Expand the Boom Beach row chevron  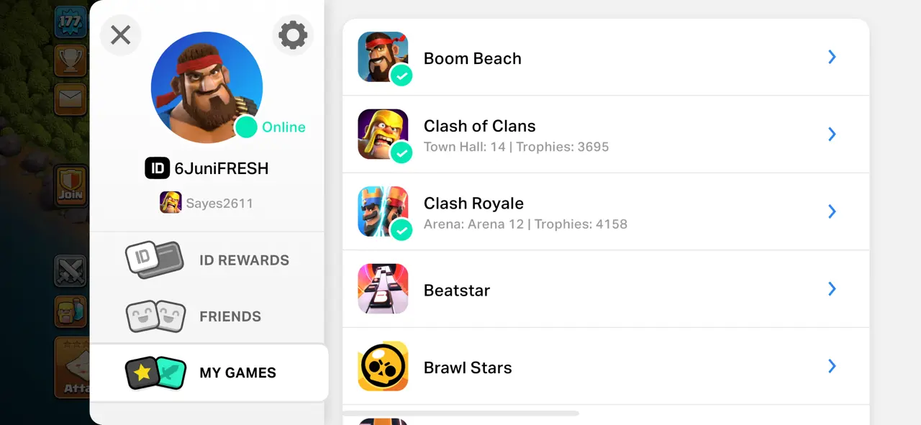click(832, 57)
